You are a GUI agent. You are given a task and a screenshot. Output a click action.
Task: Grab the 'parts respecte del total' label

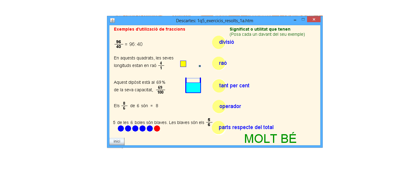click(x=246, y=128)
